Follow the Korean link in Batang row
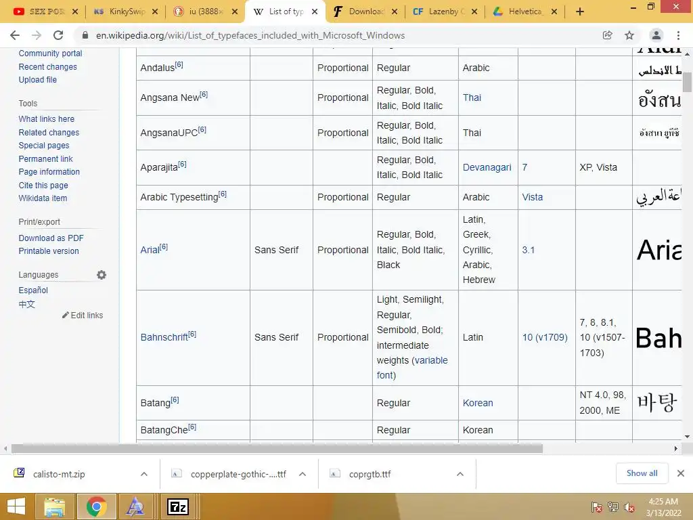Viewport: 693px width, 520px height. (477, 403)
